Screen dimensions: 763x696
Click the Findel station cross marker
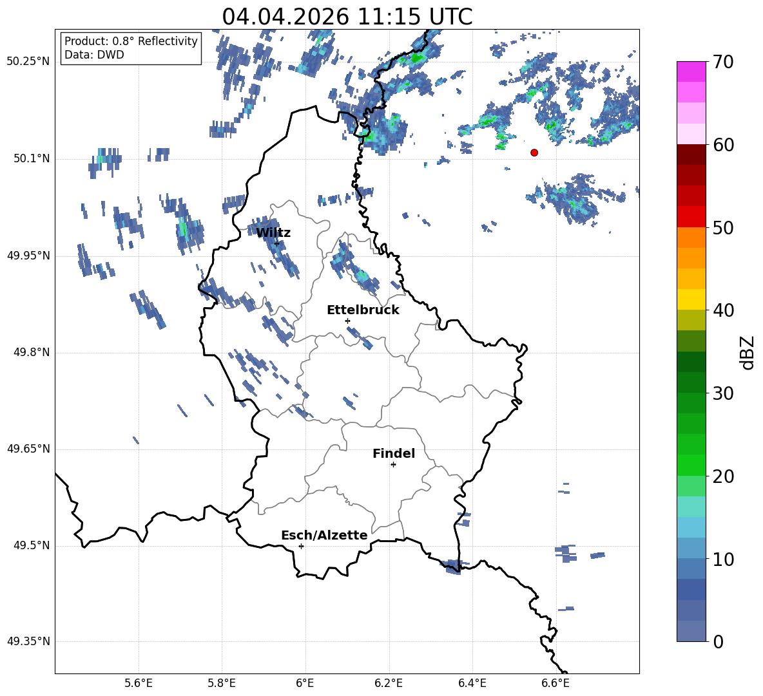click(x=393, y=465)
